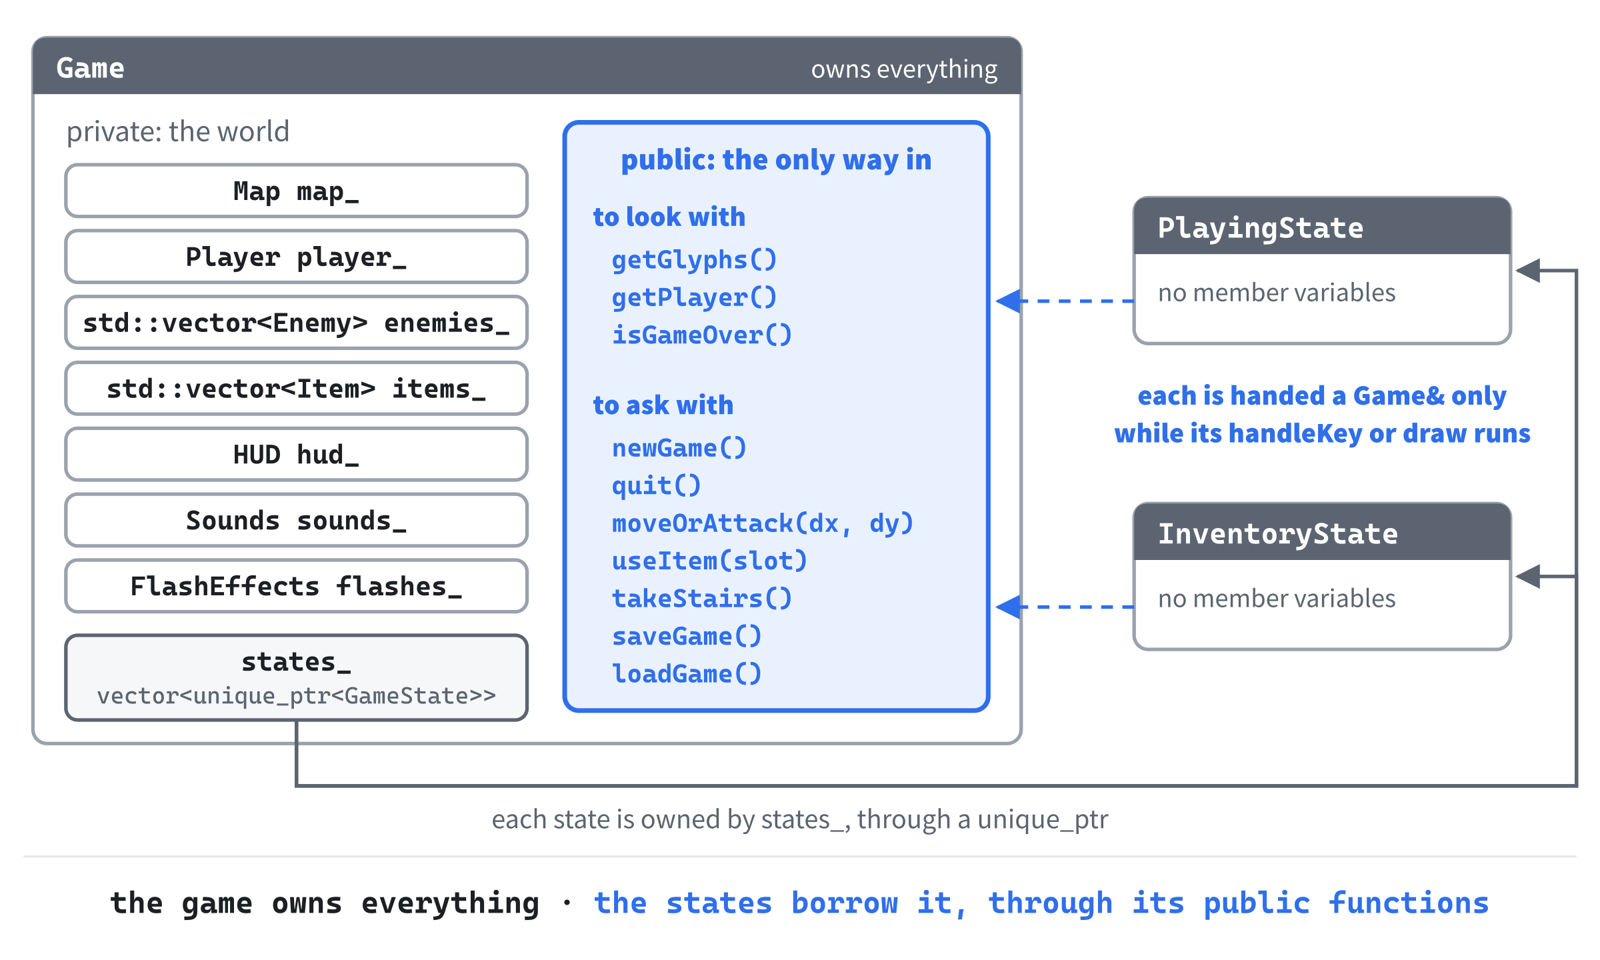Select the getPlayer() function
Image resolution: width=1600 pixels, height=960 pixels.
(695, 297)
